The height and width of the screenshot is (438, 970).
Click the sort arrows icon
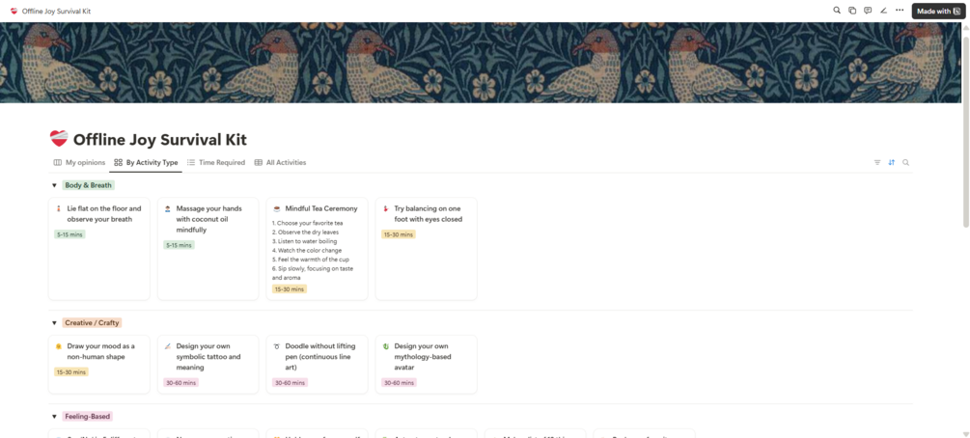(891, 163)
